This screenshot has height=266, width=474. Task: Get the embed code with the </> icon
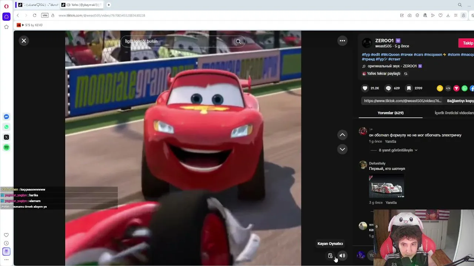(448, 88)
